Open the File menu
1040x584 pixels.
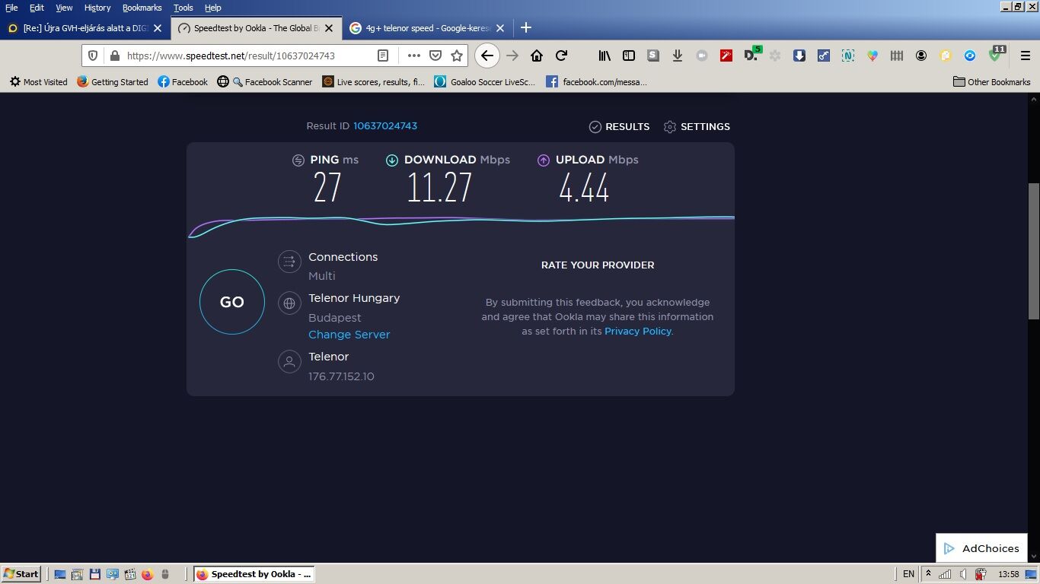pyautogui.click(x=11, y=8)
